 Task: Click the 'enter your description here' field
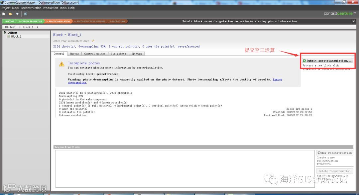tap(71, 41)
